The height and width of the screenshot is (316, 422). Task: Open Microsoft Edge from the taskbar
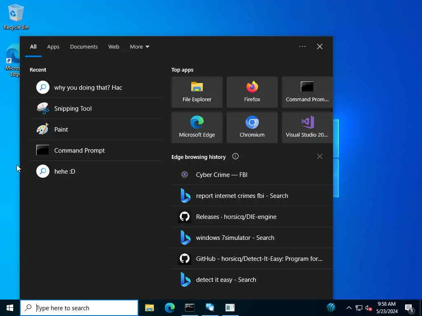[169, 308]
